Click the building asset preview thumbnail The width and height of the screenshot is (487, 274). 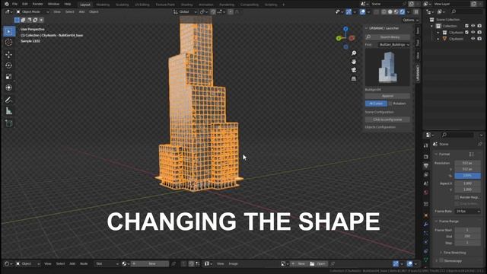pos(387,68)
